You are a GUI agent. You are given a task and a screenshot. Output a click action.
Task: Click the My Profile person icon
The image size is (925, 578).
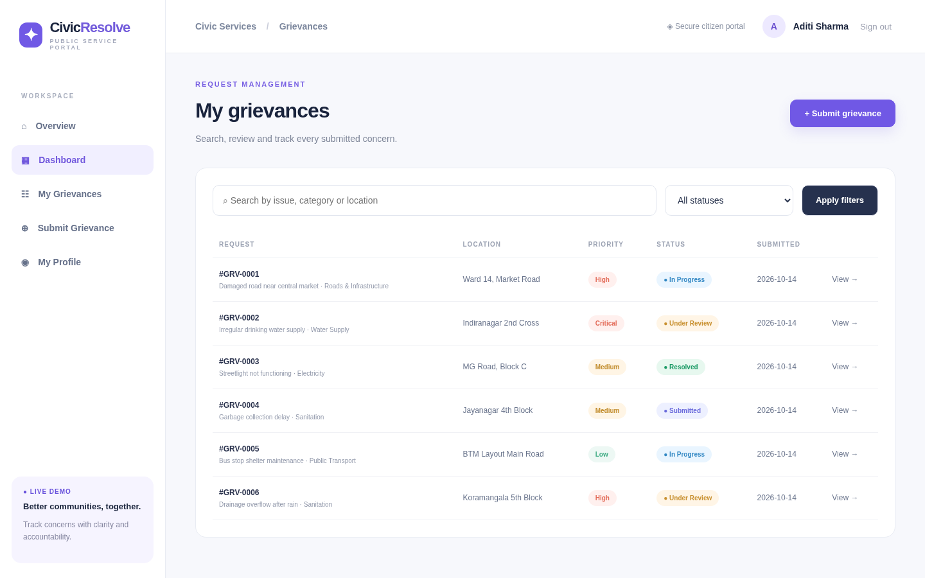point(25,262)
